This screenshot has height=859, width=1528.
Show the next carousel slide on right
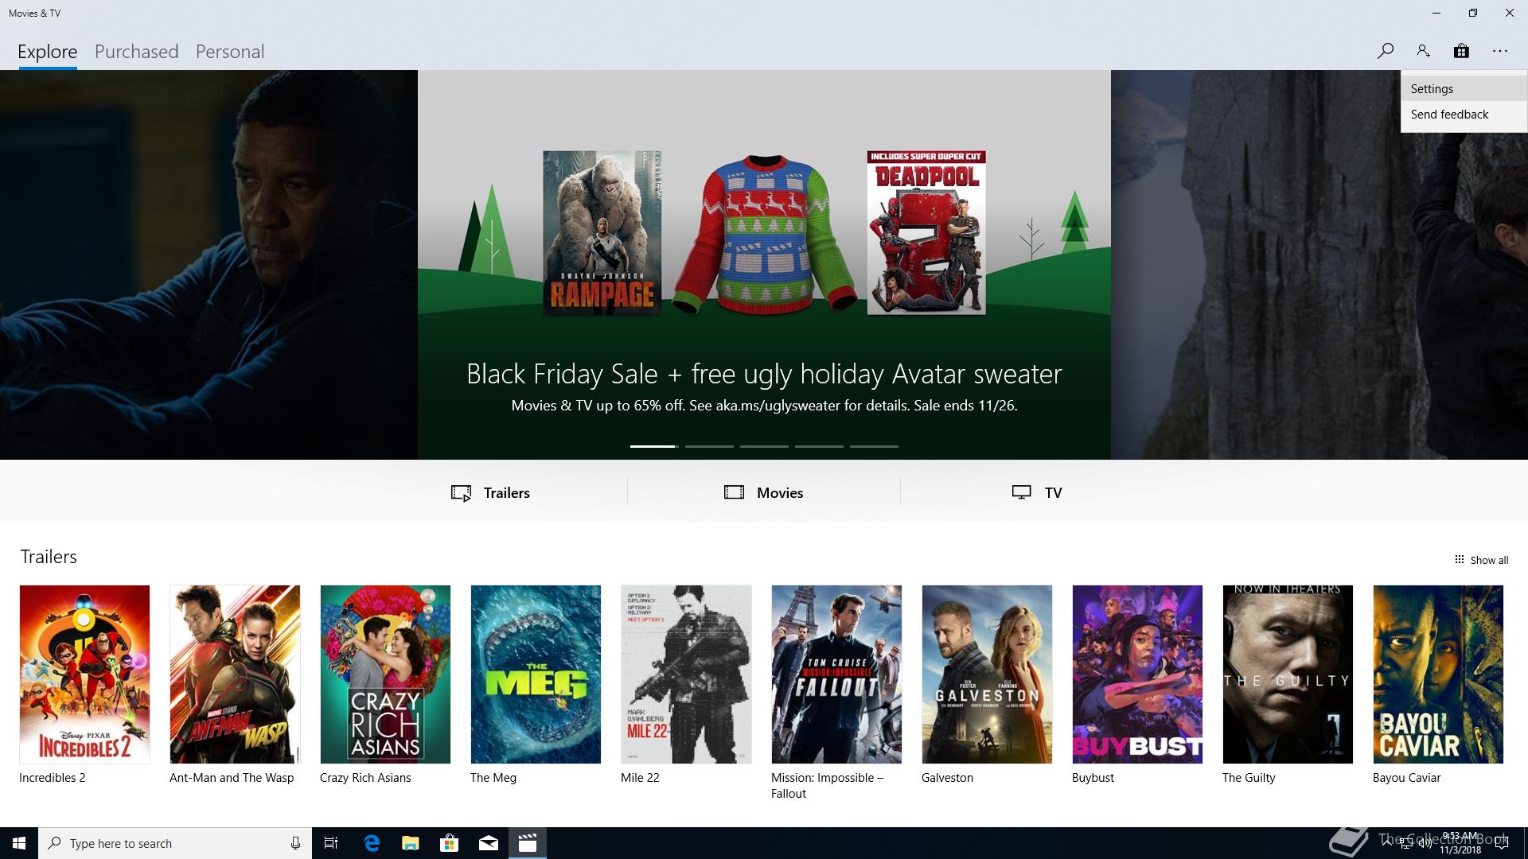point(1319,265)
